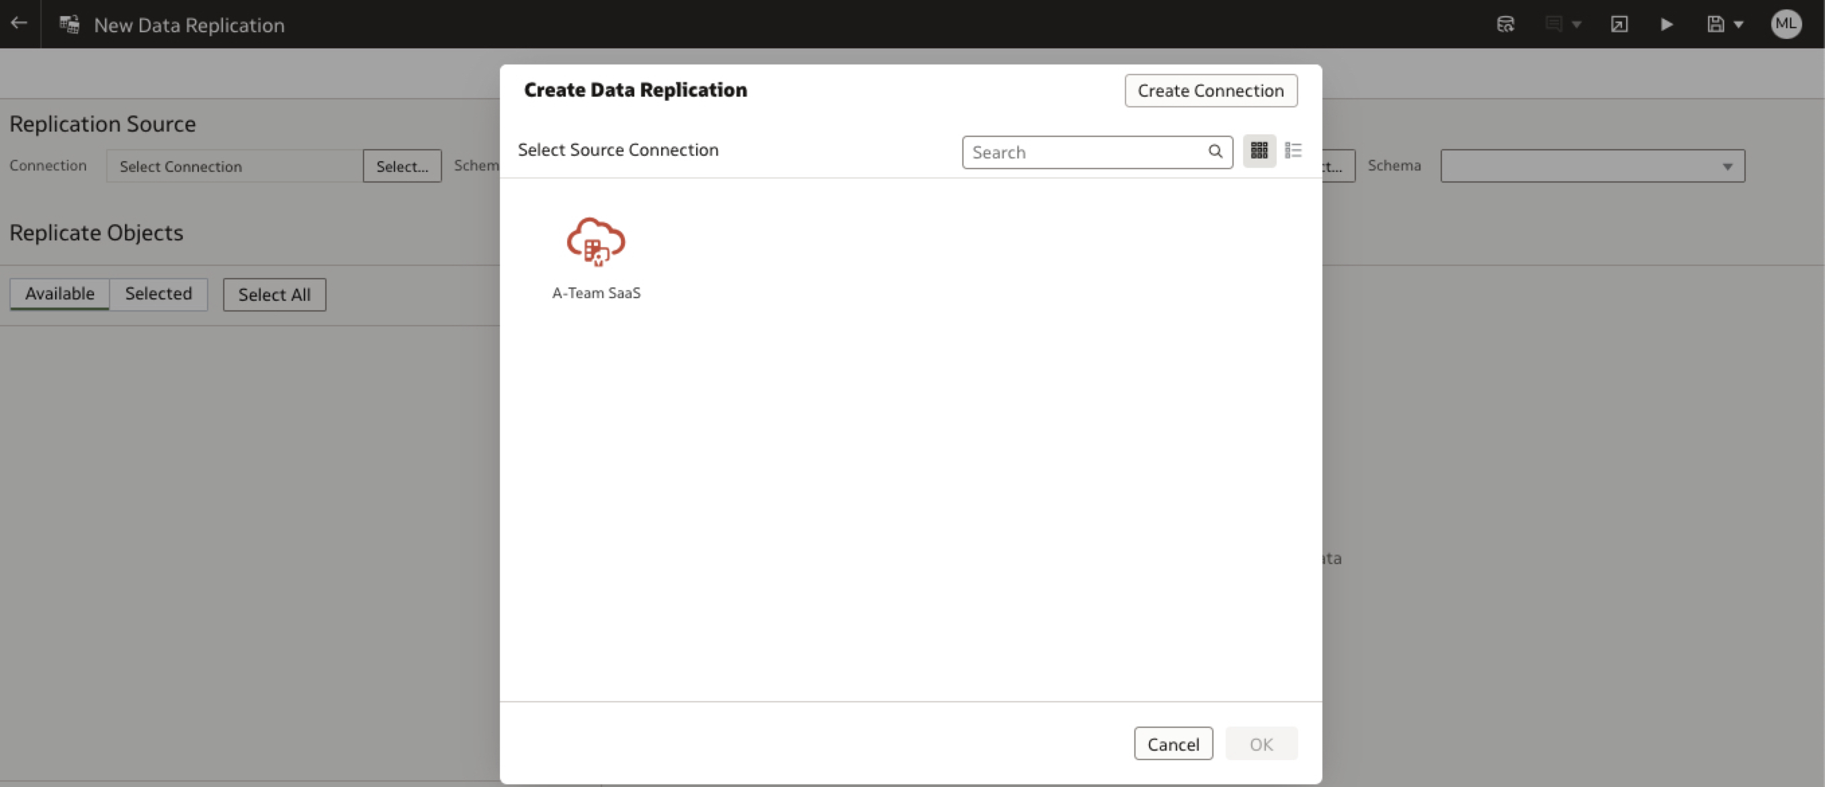Switch to the Available tab

click(60, 293)
